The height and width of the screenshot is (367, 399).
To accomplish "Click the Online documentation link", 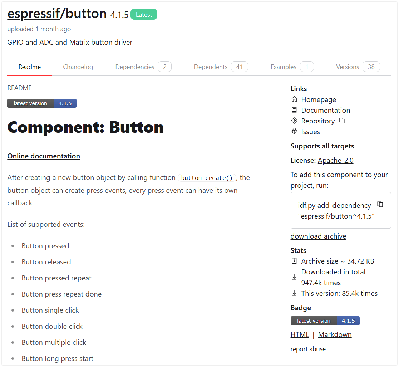I will point(44,156).
